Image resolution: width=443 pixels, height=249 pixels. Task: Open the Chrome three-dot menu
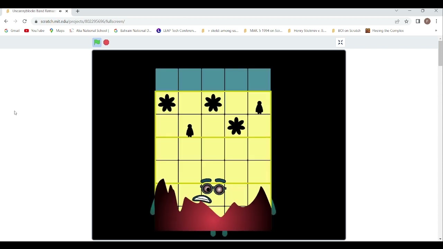(437, 21)
